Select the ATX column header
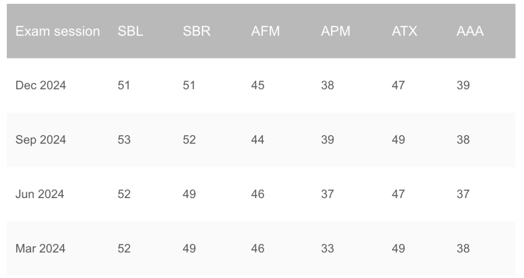 tap(404, 31)
